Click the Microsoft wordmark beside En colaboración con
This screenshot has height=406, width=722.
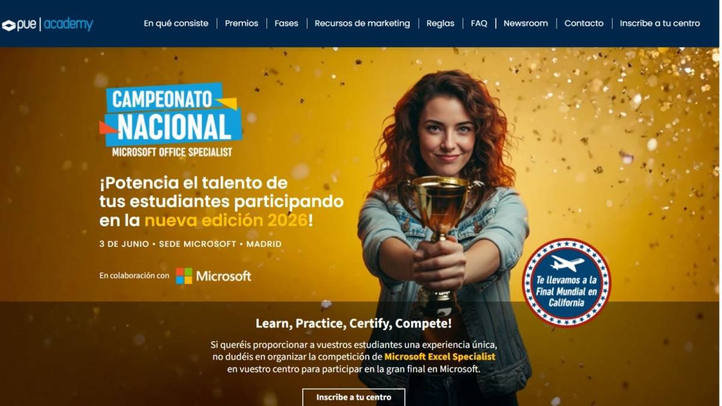point(224,276)
